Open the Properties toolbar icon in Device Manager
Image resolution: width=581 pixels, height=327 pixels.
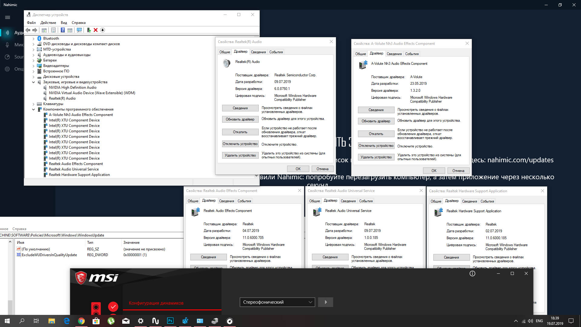coord(54,30)
